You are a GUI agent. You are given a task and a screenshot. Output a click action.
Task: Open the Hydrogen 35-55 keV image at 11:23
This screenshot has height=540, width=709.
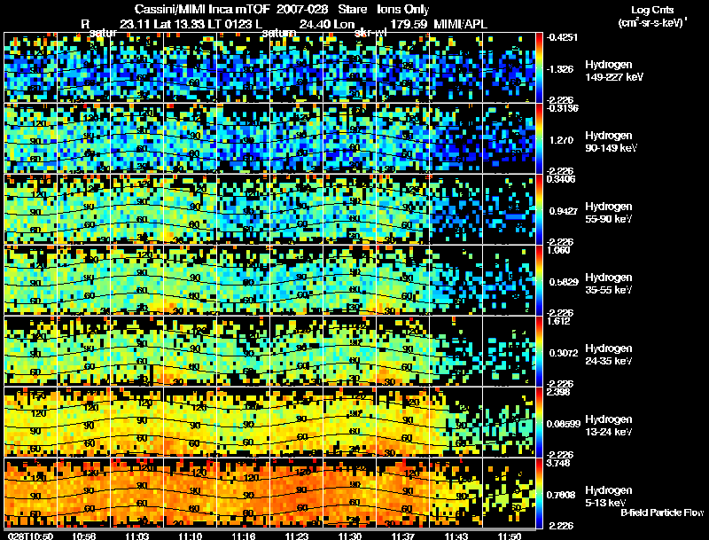click(x=296, y=280)
